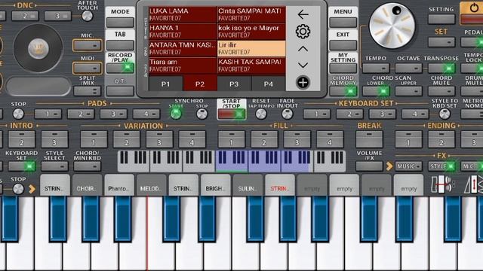Image resolution: width=483 pixels, height=271 pixels.
Task: Click the up chevron in song list
Action: 303,49
